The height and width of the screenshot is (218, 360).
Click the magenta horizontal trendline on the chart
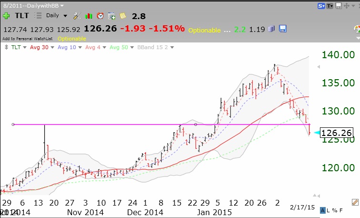[143, 125]
